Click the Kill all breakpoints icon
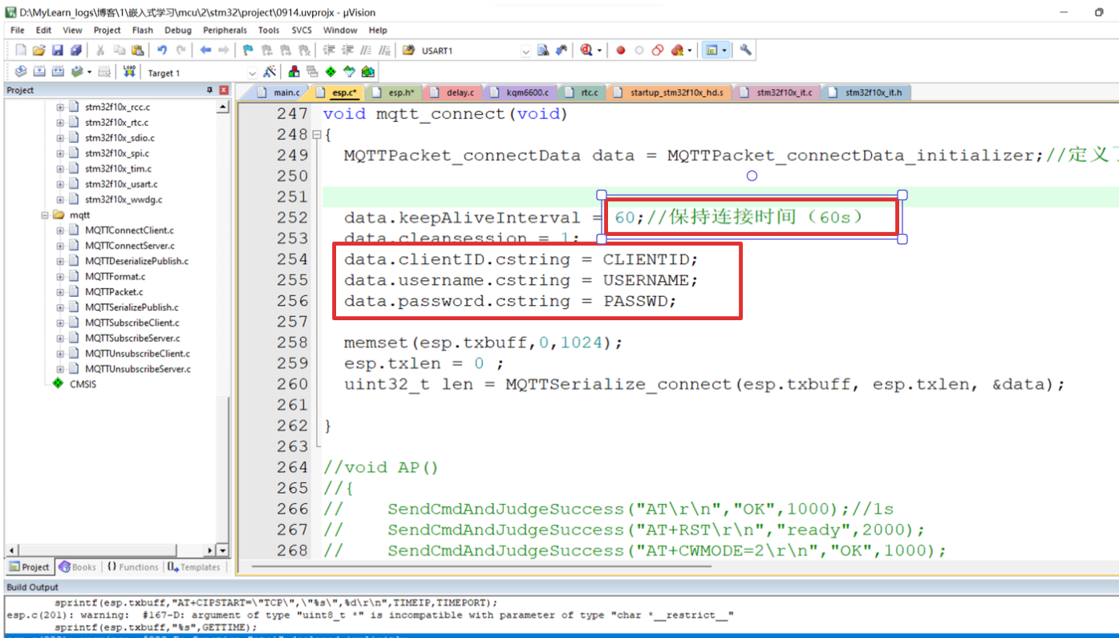Viewport: 1119px width, 638px height. (677, 50)
